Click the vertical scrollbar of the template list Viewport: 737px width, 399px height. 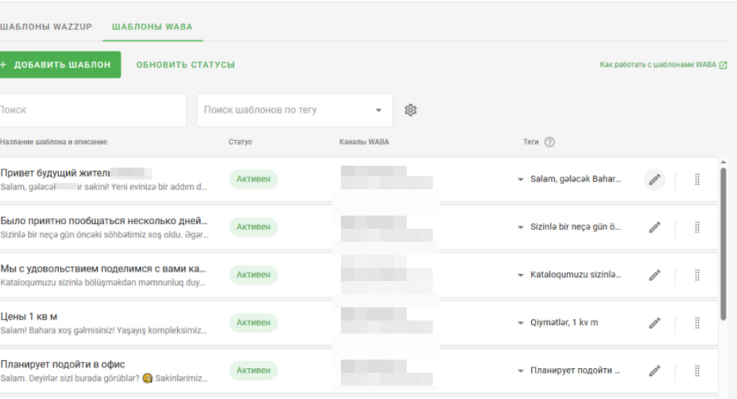[723, 244]
